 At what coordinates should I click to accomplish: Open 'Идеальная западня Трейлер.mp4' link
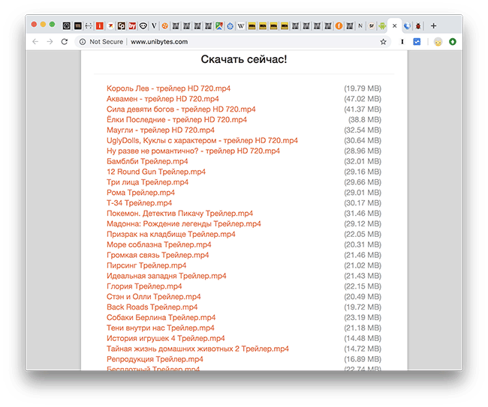[x=166, y=276]
